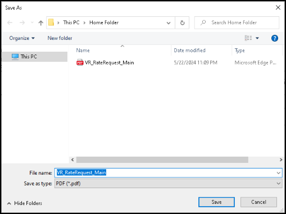Create a New folder

pyautogui.click(x=60, y=38)
